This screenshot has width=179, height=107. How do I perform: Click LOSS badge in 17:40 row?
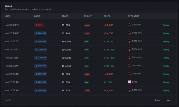[x=87, y=91]
